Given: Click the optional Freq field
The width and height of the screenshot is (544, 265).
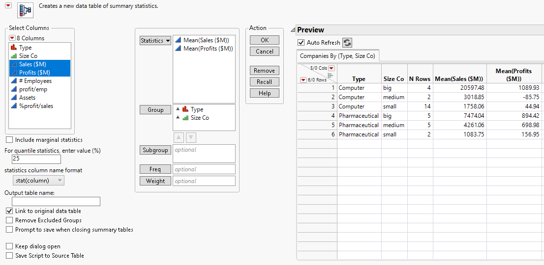Looking at the screenshot, I should [x=204, y=169].
